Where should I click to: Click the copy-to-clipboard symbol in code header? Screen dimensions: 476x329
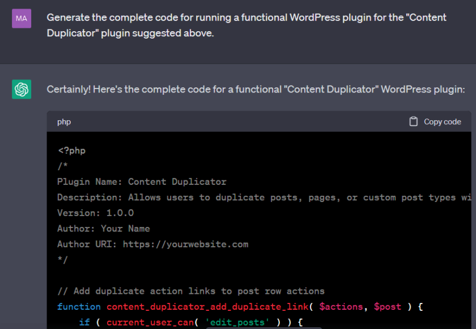coord(413,121)
